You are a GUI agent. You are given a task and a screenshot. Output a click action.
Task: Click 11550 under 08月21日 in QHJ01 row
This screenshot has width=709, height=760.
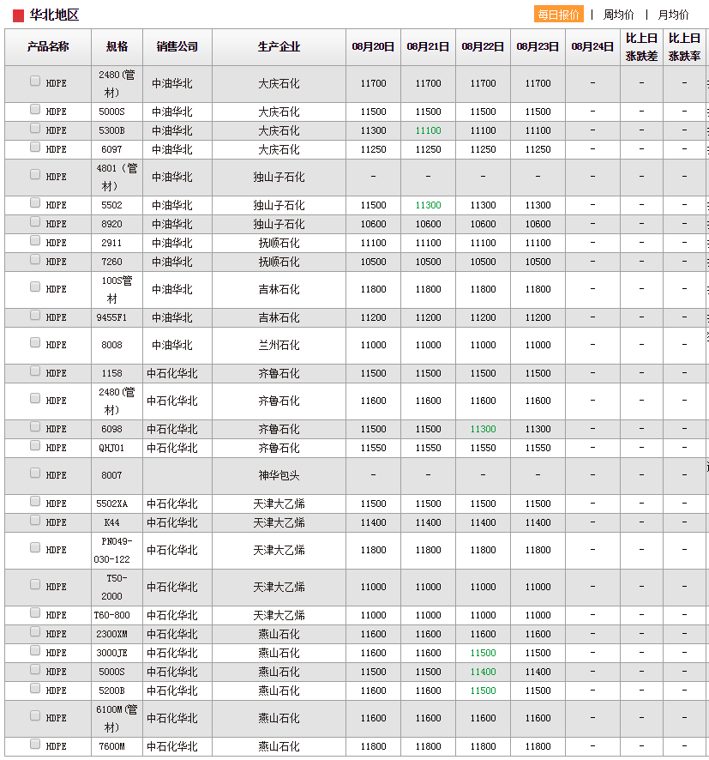point(428,449)
